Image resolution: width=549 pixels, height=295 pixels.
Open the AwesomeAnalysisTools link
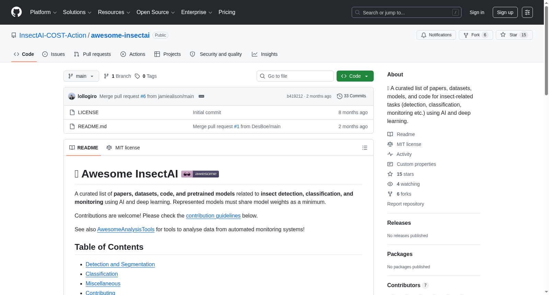pyautogui.click(x=126, y=230)
